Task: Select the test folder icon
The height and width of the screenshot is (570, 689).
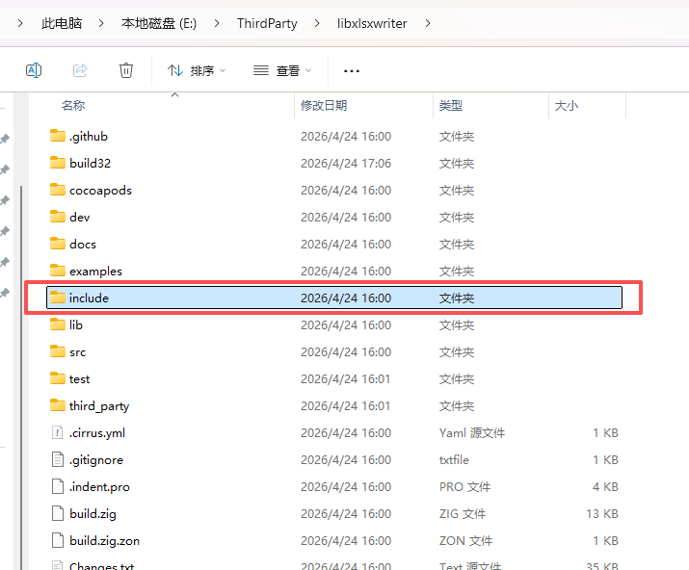Action: (x=58, y=378)
